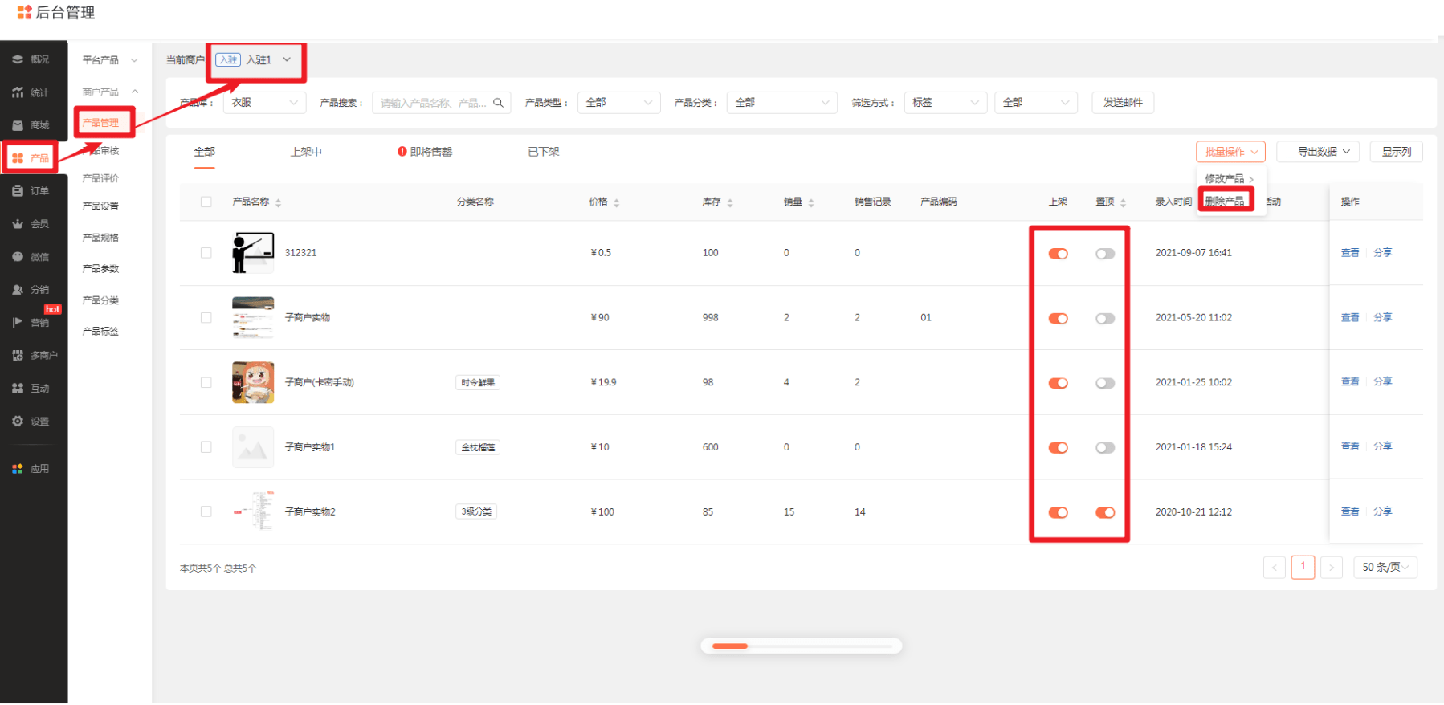Image resolution: width=1444 pixels, height=705 pixels.
Task: Open the 设置 settings gear icon
Action: click(18, 421)
